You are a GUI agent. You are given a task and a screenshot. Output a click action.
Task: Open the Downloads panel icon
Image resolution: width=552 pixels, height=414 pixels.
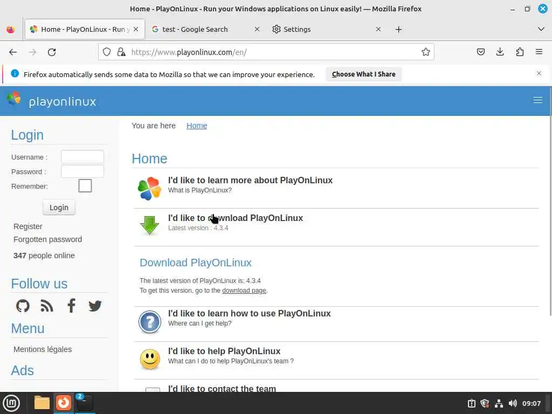[500, 52]
